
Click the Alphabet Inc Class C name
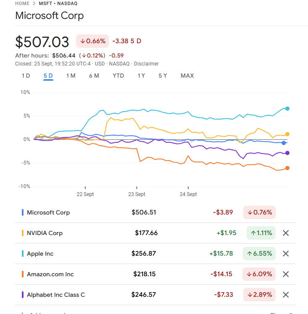click(x=56, y=295)
